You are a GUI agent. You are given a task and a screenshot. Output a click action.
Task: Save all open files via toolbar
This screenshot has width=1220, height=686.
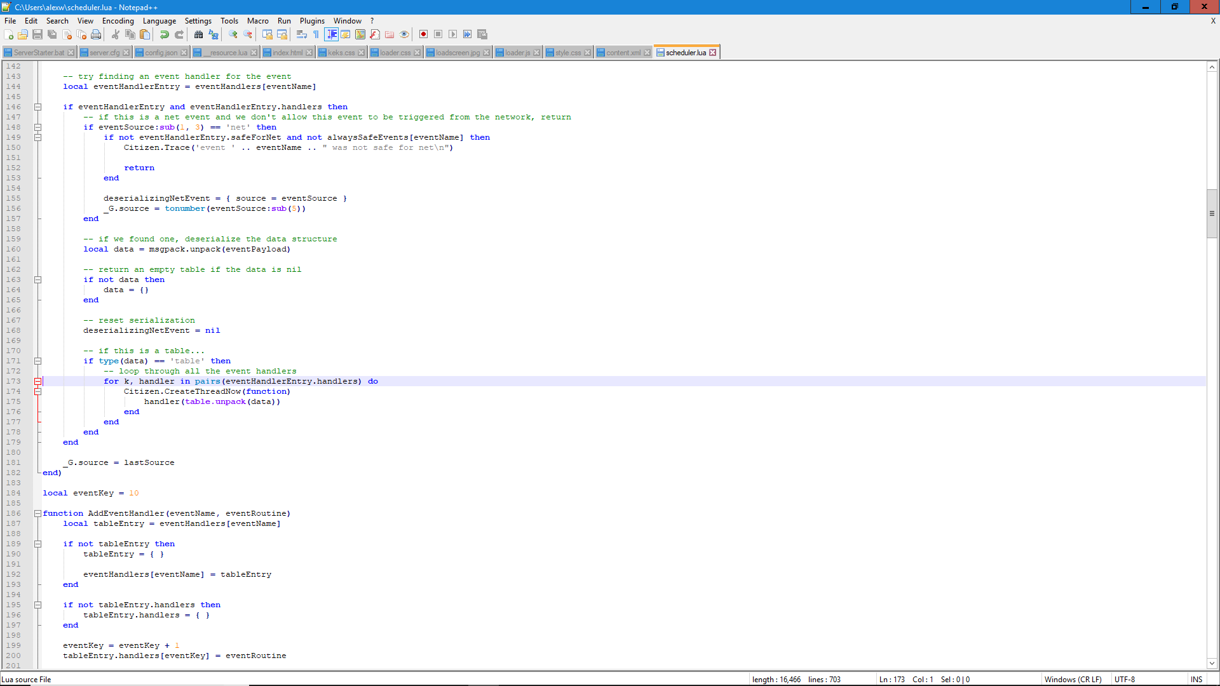click(x=52, y=34)
